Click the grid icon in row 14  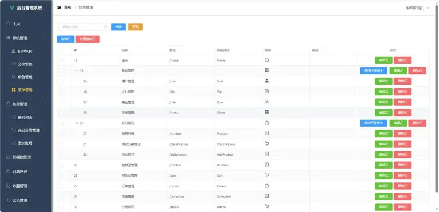pos(267,70)
